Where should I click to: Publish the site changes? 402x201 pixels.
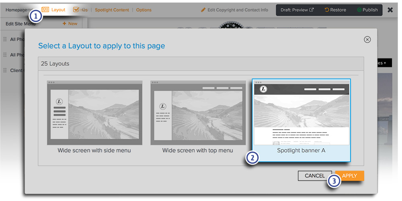367,10
